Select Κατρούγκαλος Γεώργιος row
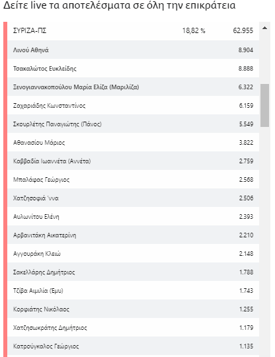This screenshot has height=357, width=275. pos(134,346)
